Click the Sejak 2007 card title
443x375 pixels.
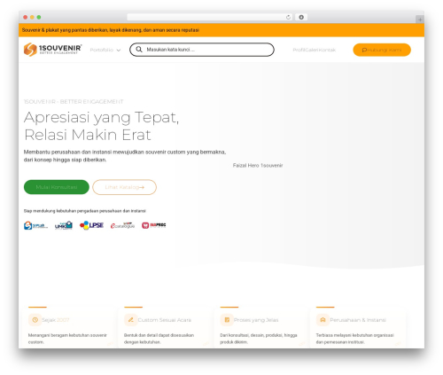tap(56, 320)
